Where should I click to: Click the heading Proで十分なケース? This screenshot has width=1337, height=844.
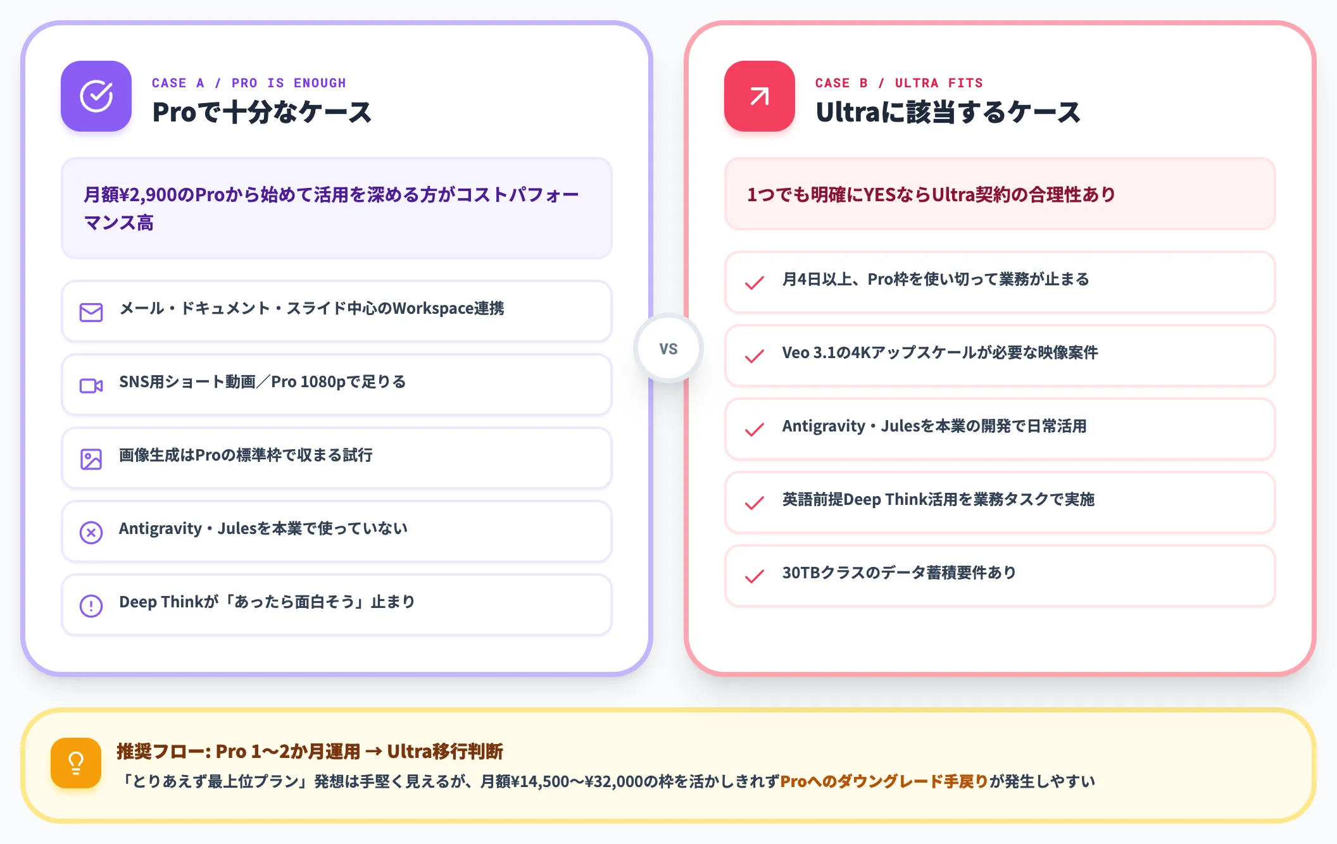pyautogui.click(x=261, y=112)
